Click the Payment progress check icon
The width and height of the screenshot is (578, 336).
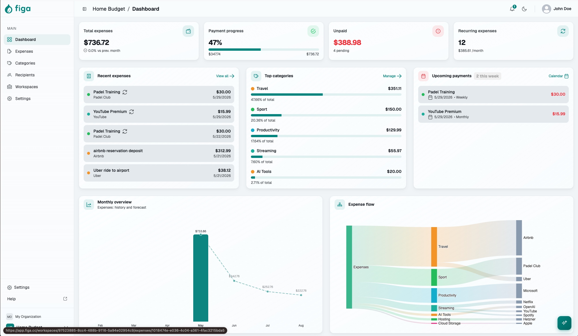click(313, 31)
